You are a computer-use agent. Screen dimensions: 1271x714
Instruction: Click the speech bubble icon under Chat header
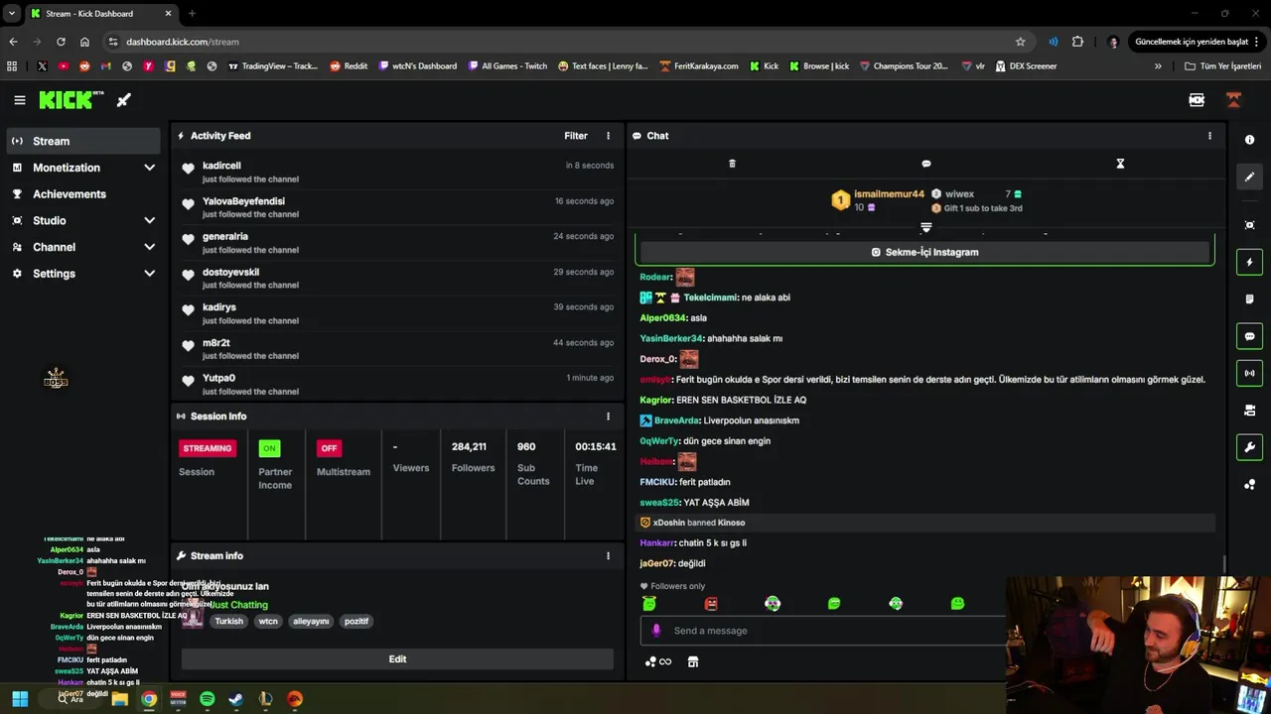click(926, 164)
